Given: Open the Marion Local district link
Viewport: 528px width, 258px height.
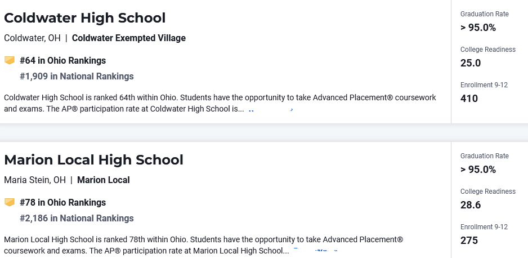Looking at the screenshot, I should [104, 180].
